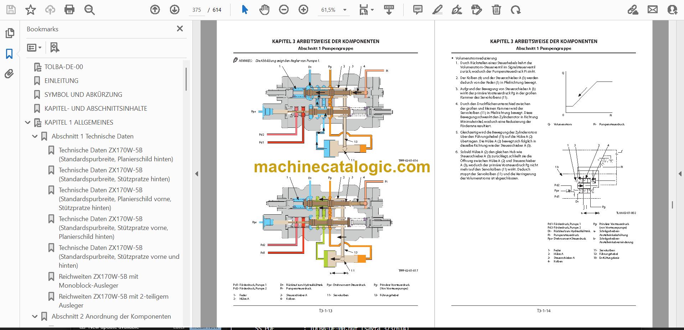684x330 pixels.
Task: Go to previous page with up arrow
Action: (x=155, y=10)
